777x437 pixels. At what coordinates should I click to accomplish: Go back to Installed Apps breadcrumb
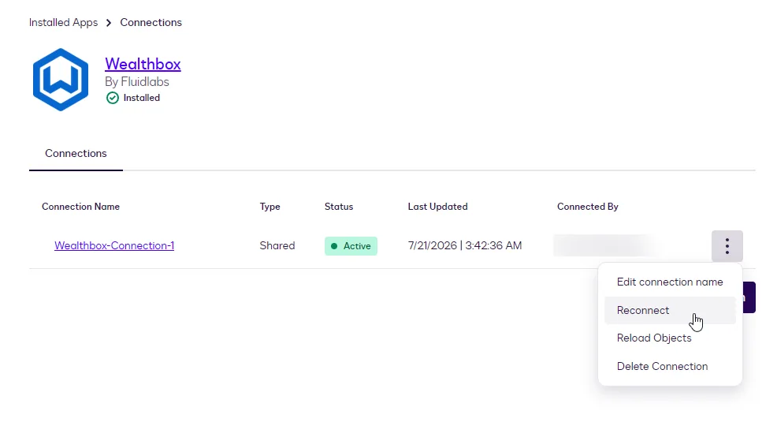point(63,22)
